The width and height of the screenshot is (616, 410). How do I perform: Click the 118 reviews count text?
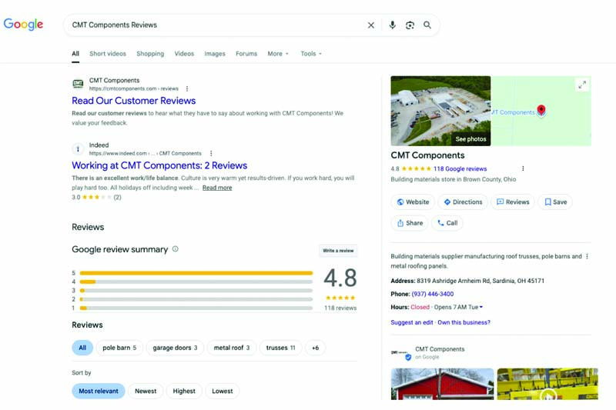pos(340,308)
